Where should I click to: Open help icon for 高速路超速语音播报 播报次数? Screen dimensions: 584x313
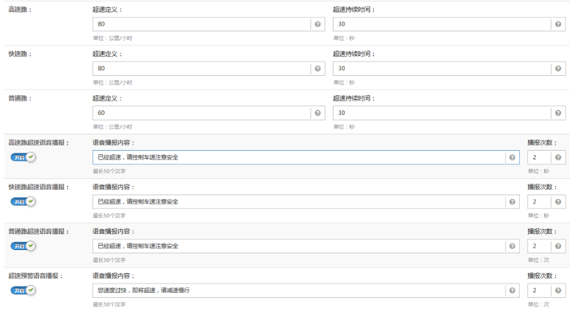coord(558,157)
